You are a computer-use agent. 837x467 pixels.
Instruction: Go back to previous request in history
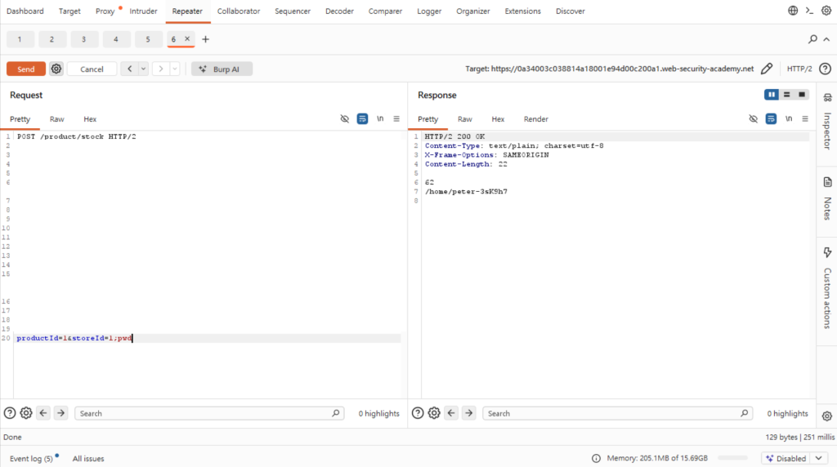coord(129,69)
